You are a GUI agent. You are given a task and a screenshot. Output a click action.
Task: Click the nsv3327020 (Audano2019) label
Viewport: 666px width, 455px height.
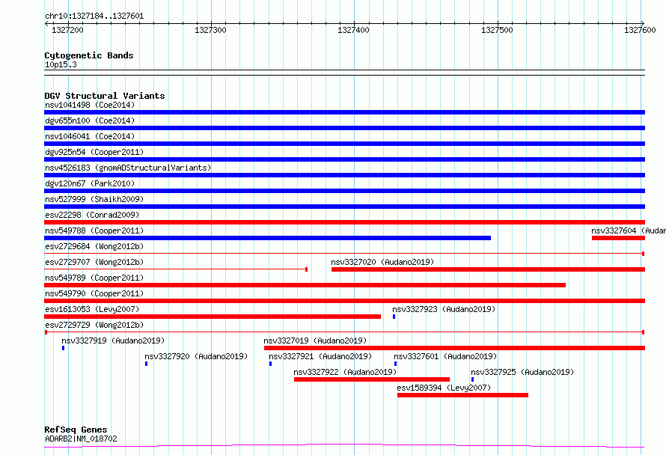(382, 262)
